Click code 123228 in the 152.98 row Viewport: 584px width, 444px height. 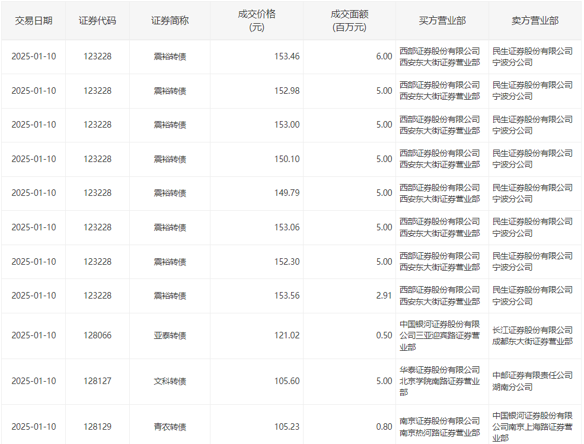(97, 91)
